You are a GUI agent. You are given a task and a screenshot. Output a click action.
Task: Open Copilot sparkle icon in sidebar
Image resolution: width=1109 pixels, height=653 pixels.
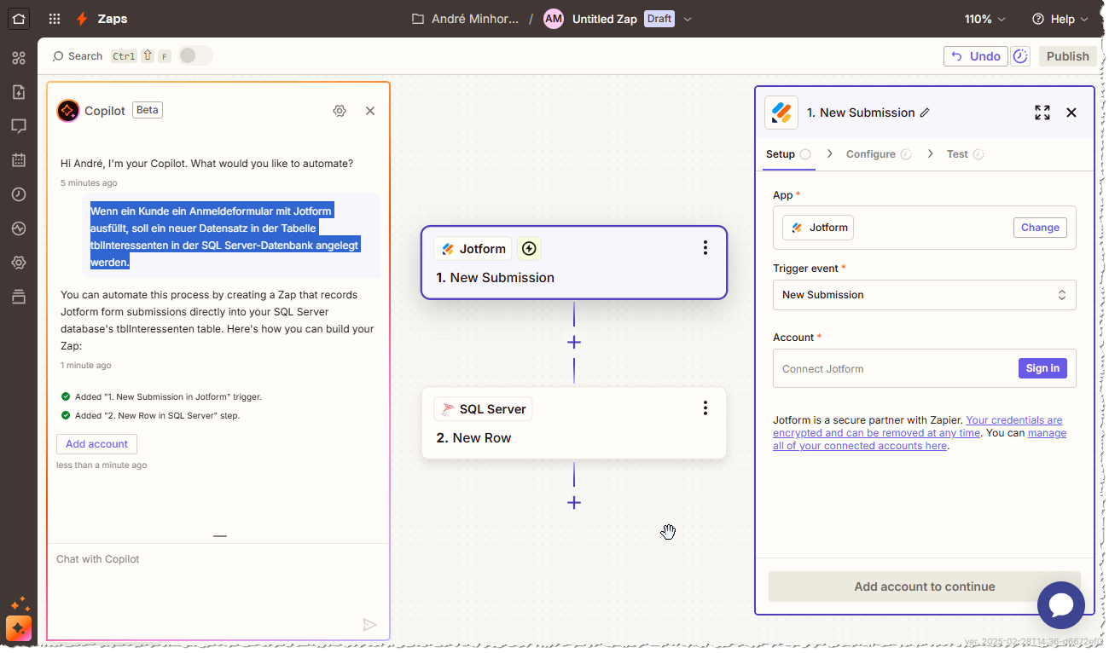tap(19, 628)
